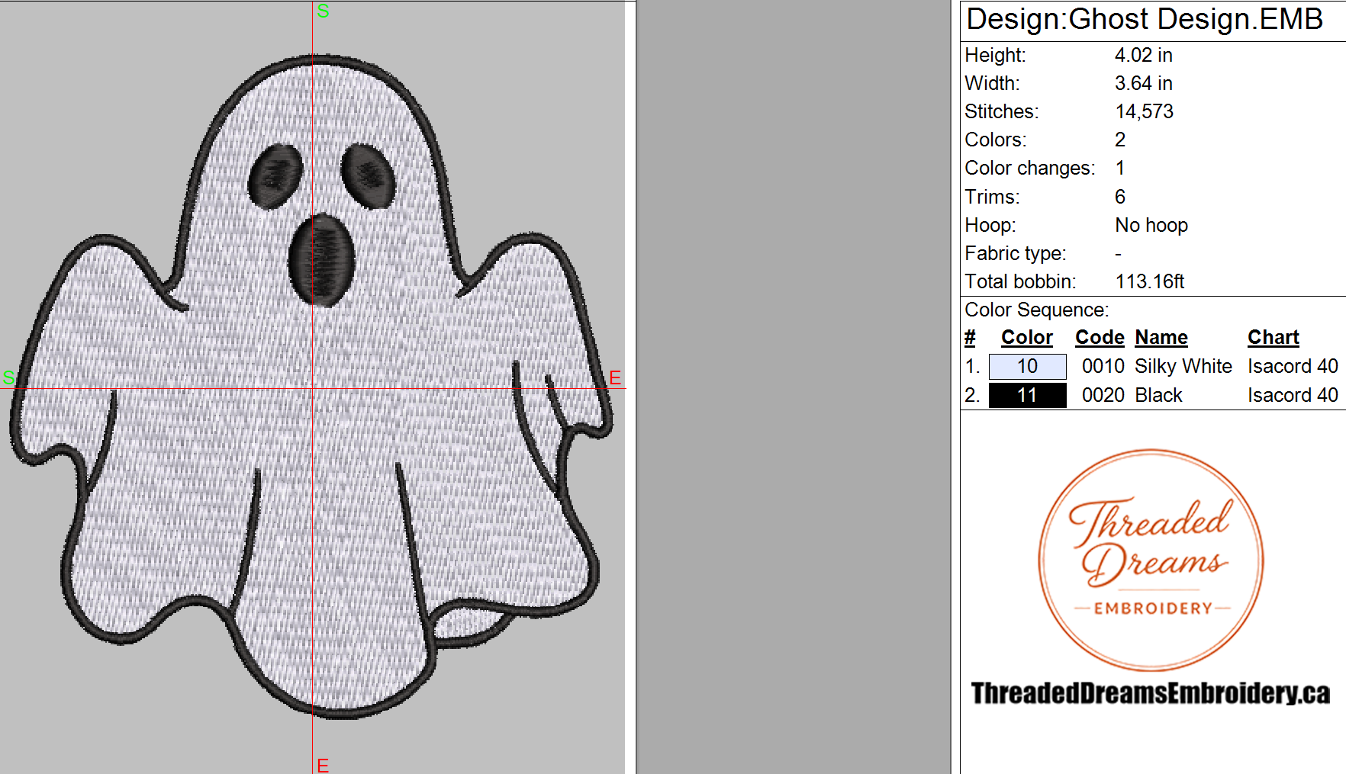Click the red E end marker at the bottom
This screenshot has height=774, width=1346.
[323, 765]
